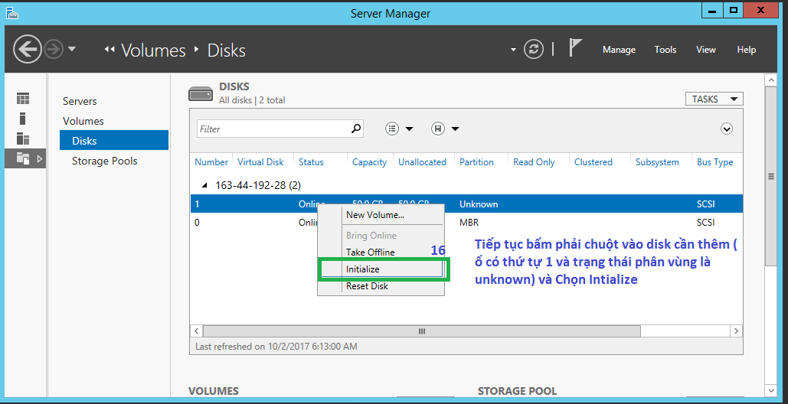Screen dimensions: 788x404
Task: Open the notifications flag icon
Action: (x=576, y=49)
